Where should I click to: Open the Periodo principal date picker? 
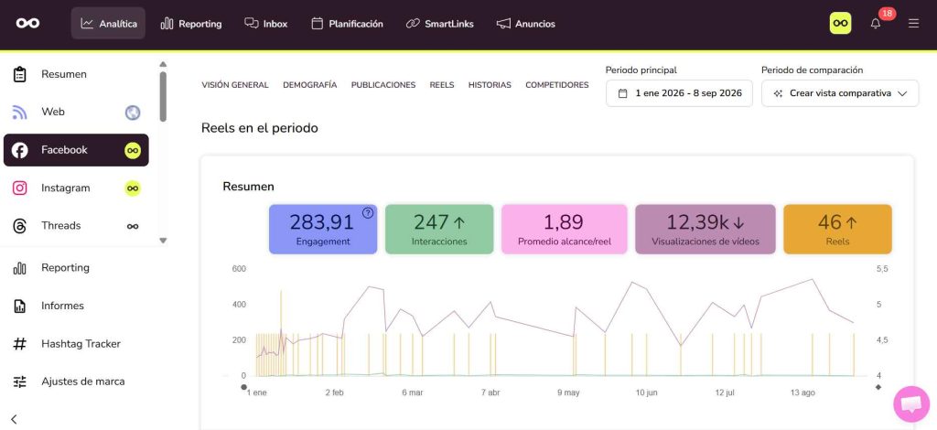tap(679, 93)
